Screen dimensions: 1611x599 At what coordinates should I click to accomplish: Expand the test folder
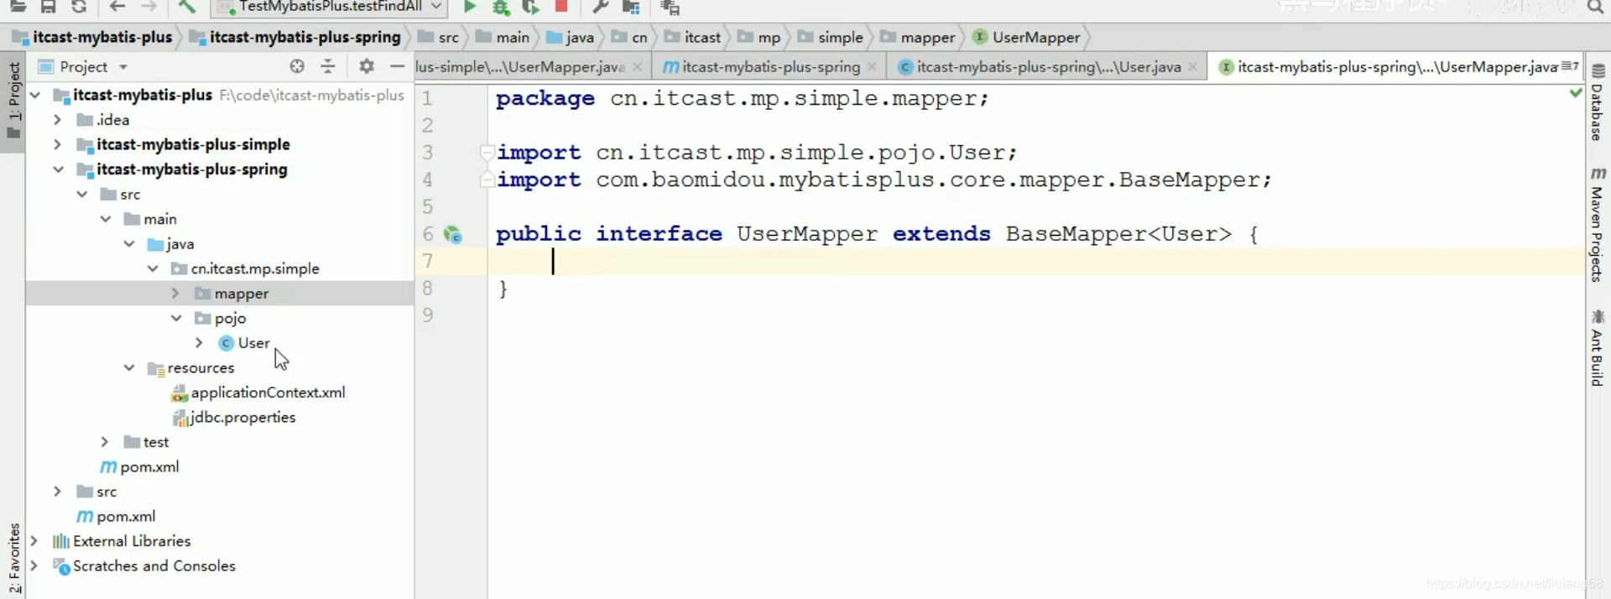105,442
